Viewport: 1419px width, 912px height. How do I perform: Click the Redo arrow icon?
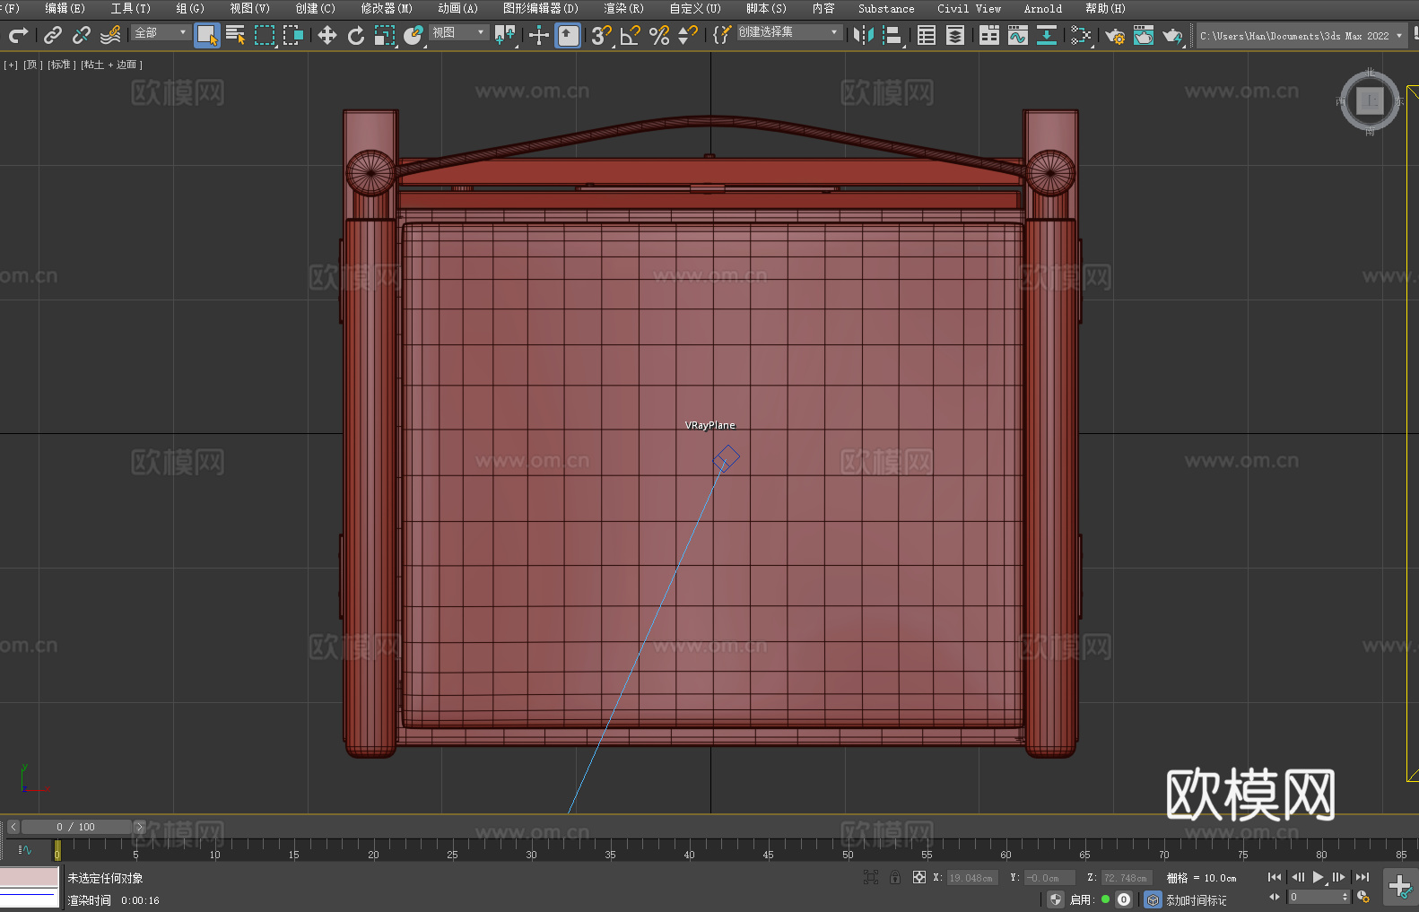point(18,35)
